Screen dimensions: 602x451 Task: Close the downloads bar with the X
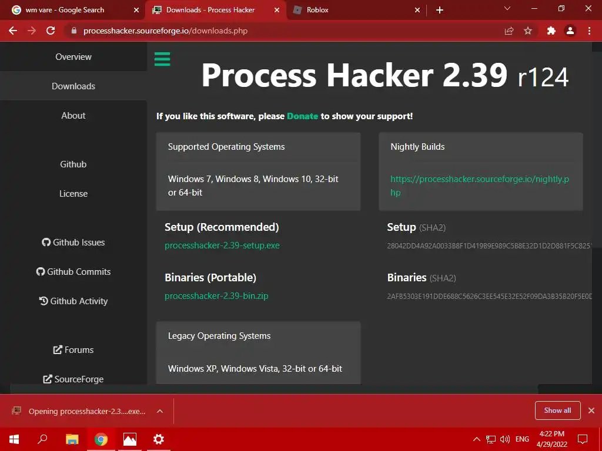591,410
